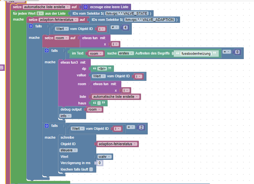Open 'steuere' dropdown in schreibe block

coord(69,150)
